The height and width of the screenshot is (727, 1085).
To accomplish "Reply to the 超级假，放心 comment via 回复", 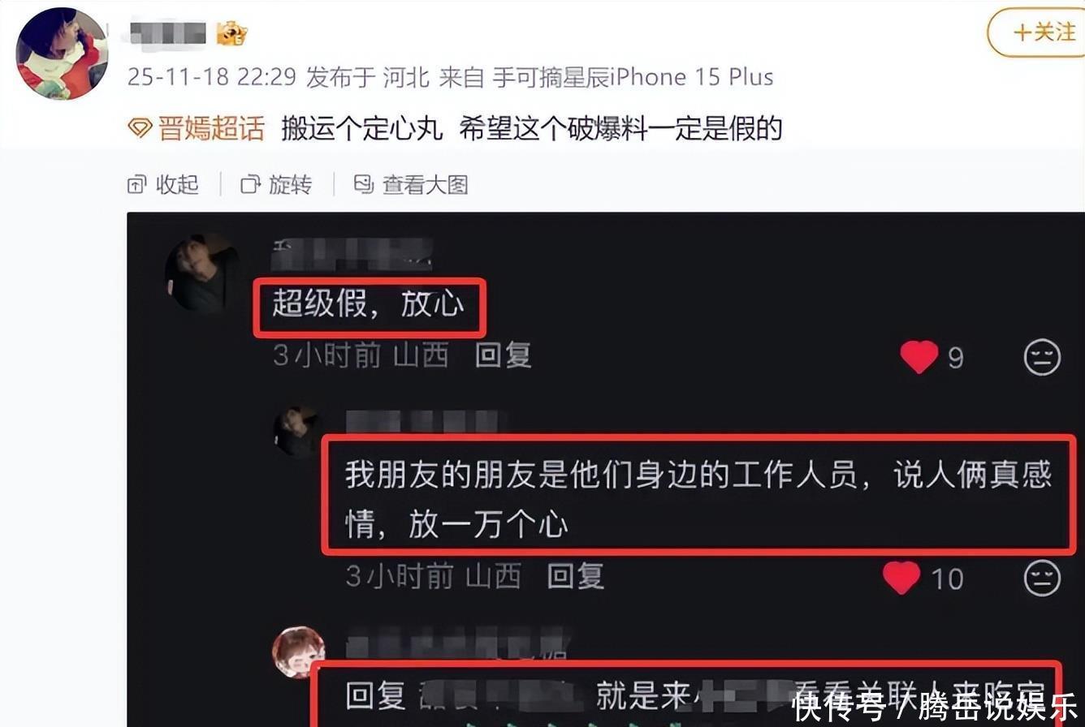I will [504, 355].
